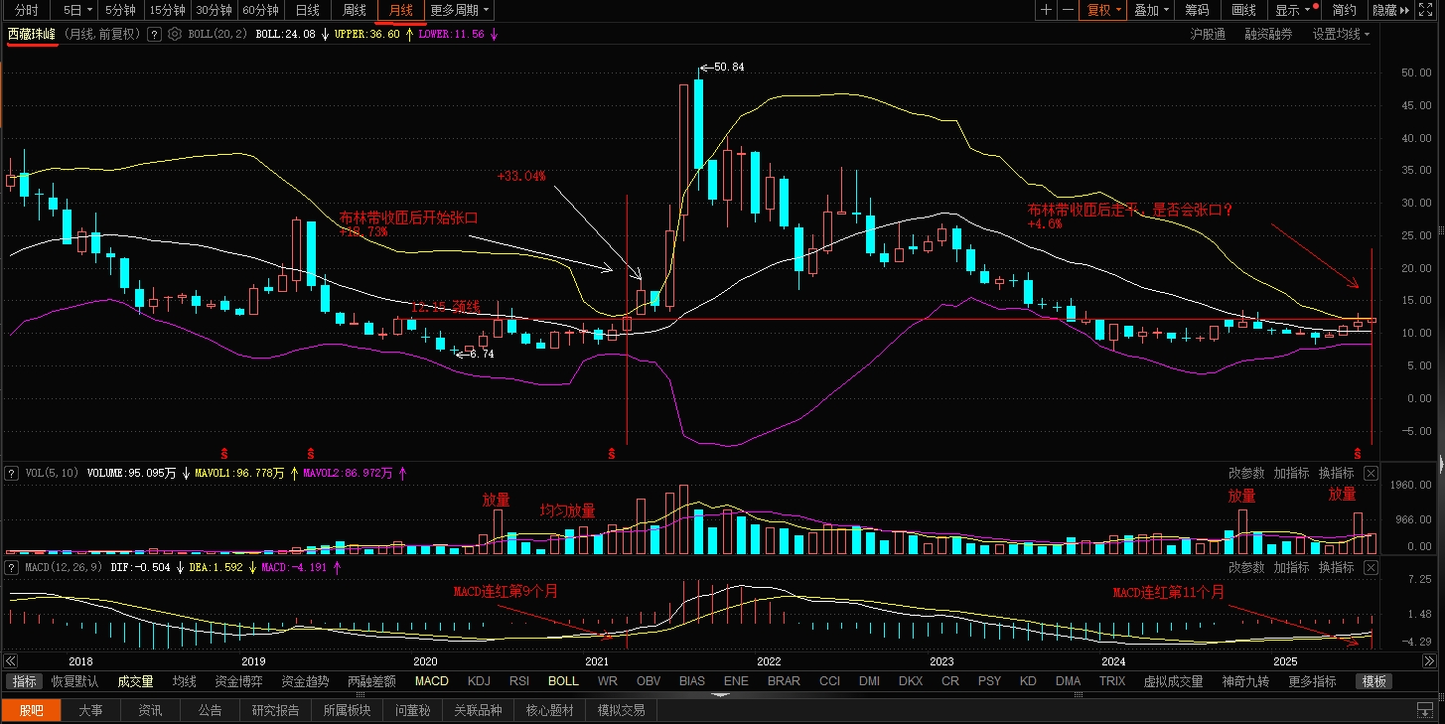Image resolution: width=1445 pixels, height=724 pixels.
Task: Toggle 成交量 indicator
Action: (135, 681)
